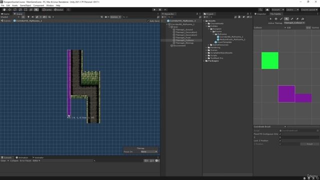This screenshot has width=320, height=180.
Task: Select the Move tool in Unity toolbar
Action: tap(9, 9)
